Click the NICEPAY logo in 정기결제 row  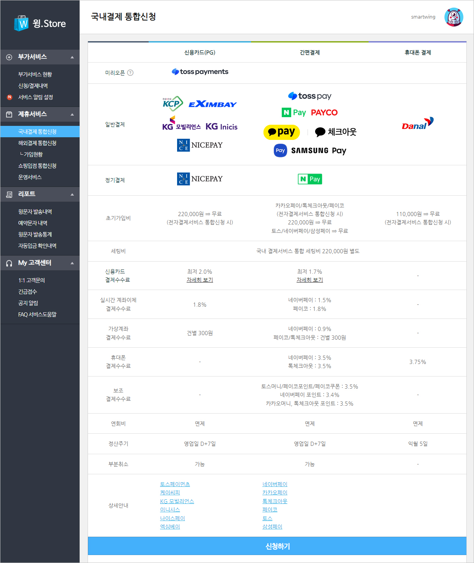click(200, 179)
